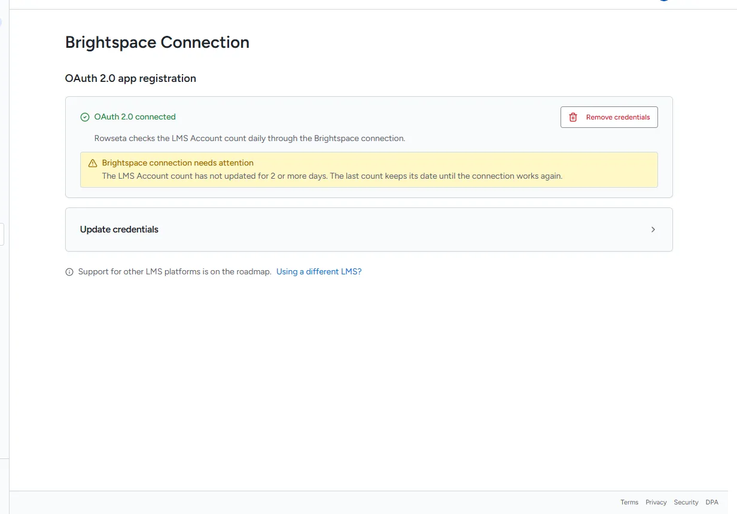Screen dimensions: 737x514
Task: Click the info icon beside Support for other LMS
Action: pos(69,272)
